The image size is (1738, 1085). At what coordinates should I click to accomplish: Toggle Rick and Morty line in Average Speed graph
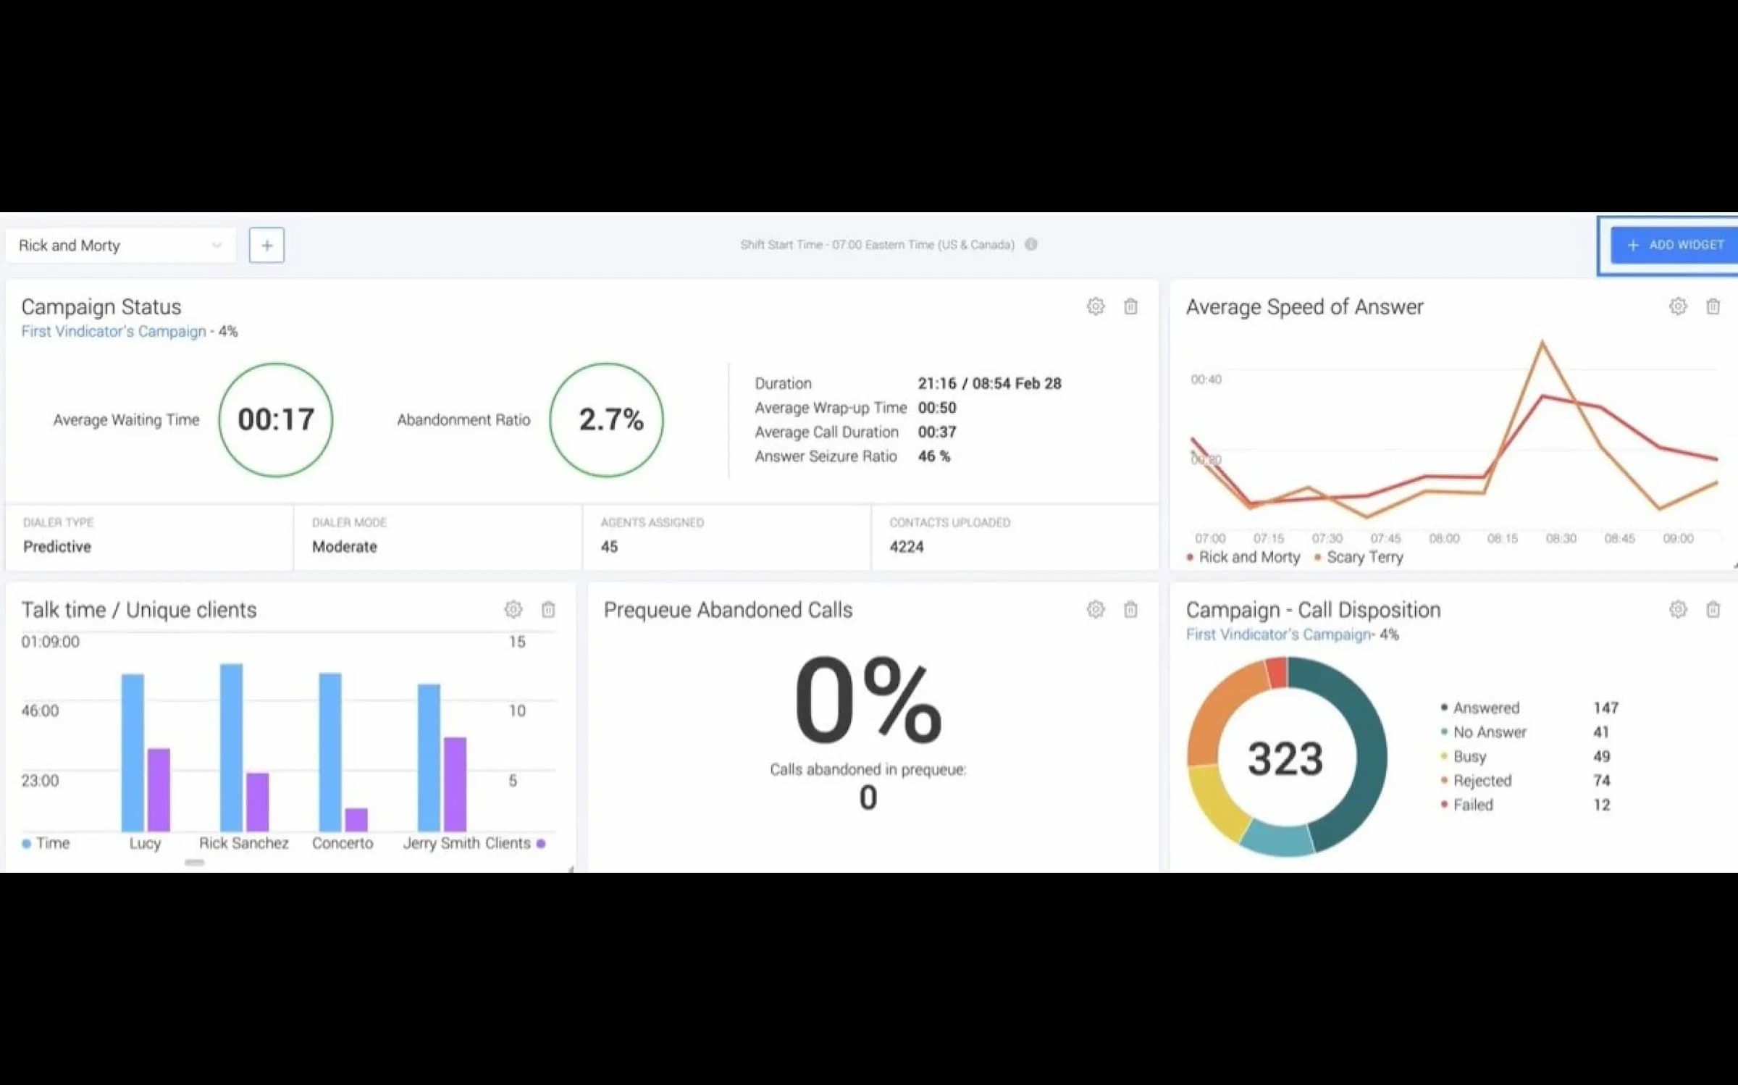[1238, 556]
